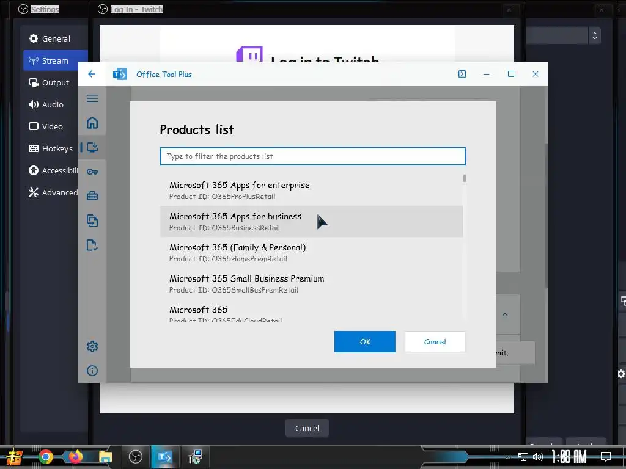This screenshot has width=626, height=469.
Task: Open the volume tray icon
Action: pos(538,457)
